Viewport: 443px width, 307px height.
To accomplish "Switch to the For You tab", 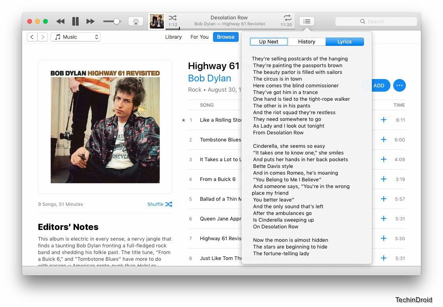I will [x=200, y=37].
